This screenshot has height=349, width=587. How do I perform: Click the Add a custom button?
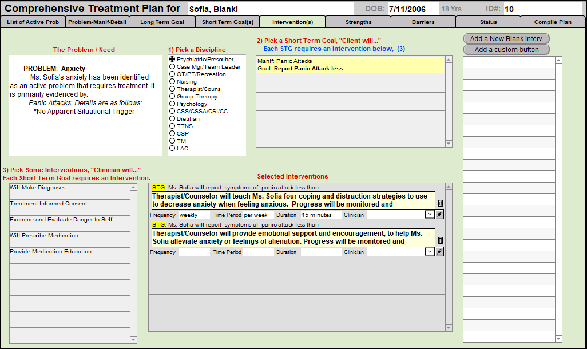point(506,50)
